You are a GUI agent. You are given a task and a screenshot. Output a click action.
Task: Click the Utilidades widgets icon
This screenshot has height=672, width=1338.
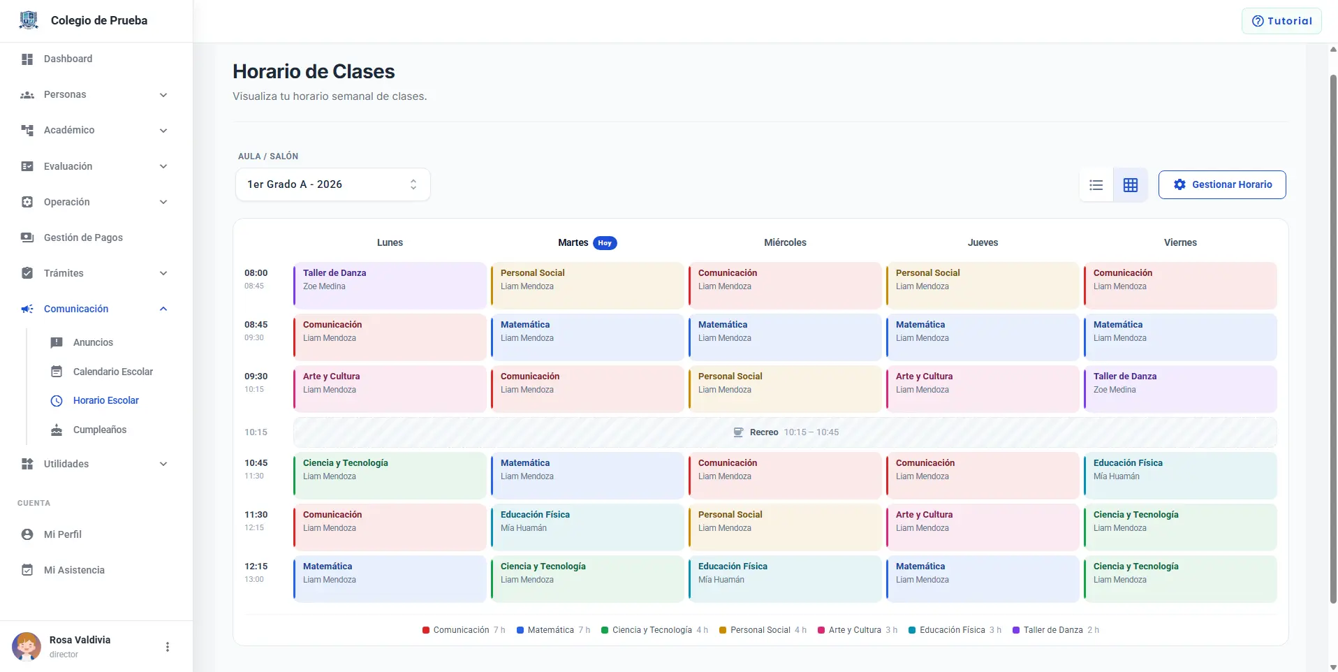pos(27,464)
